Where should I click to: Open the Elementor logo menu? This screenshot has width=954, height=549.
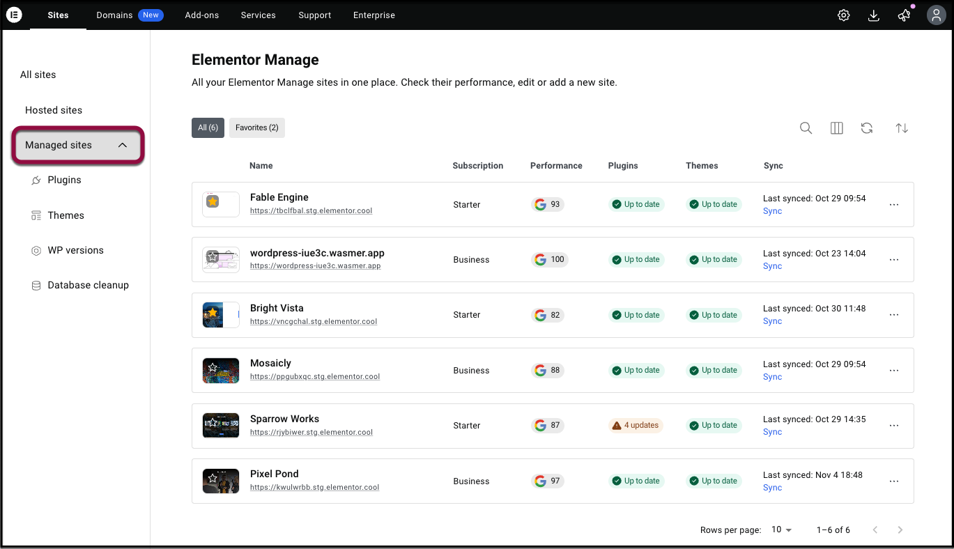click(14, 14)
